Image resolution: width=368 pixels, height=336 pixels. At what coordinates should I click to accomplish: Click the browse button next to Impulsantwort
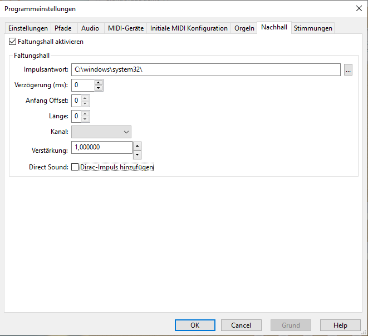[348, 69]
